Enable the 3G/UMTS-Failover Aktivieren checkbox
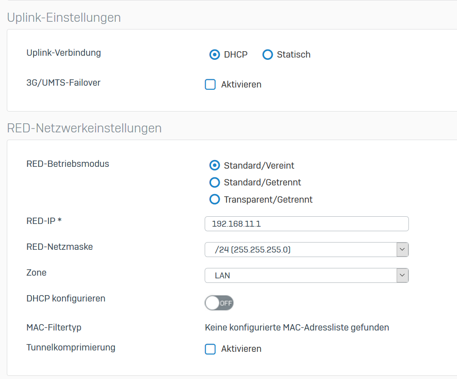The image size is (457, 379). tap(210, 85)
